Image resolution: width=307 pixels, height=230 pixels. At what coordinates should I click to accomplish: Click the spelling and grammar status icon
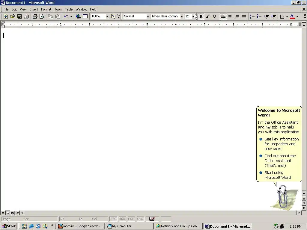(152, 219)
